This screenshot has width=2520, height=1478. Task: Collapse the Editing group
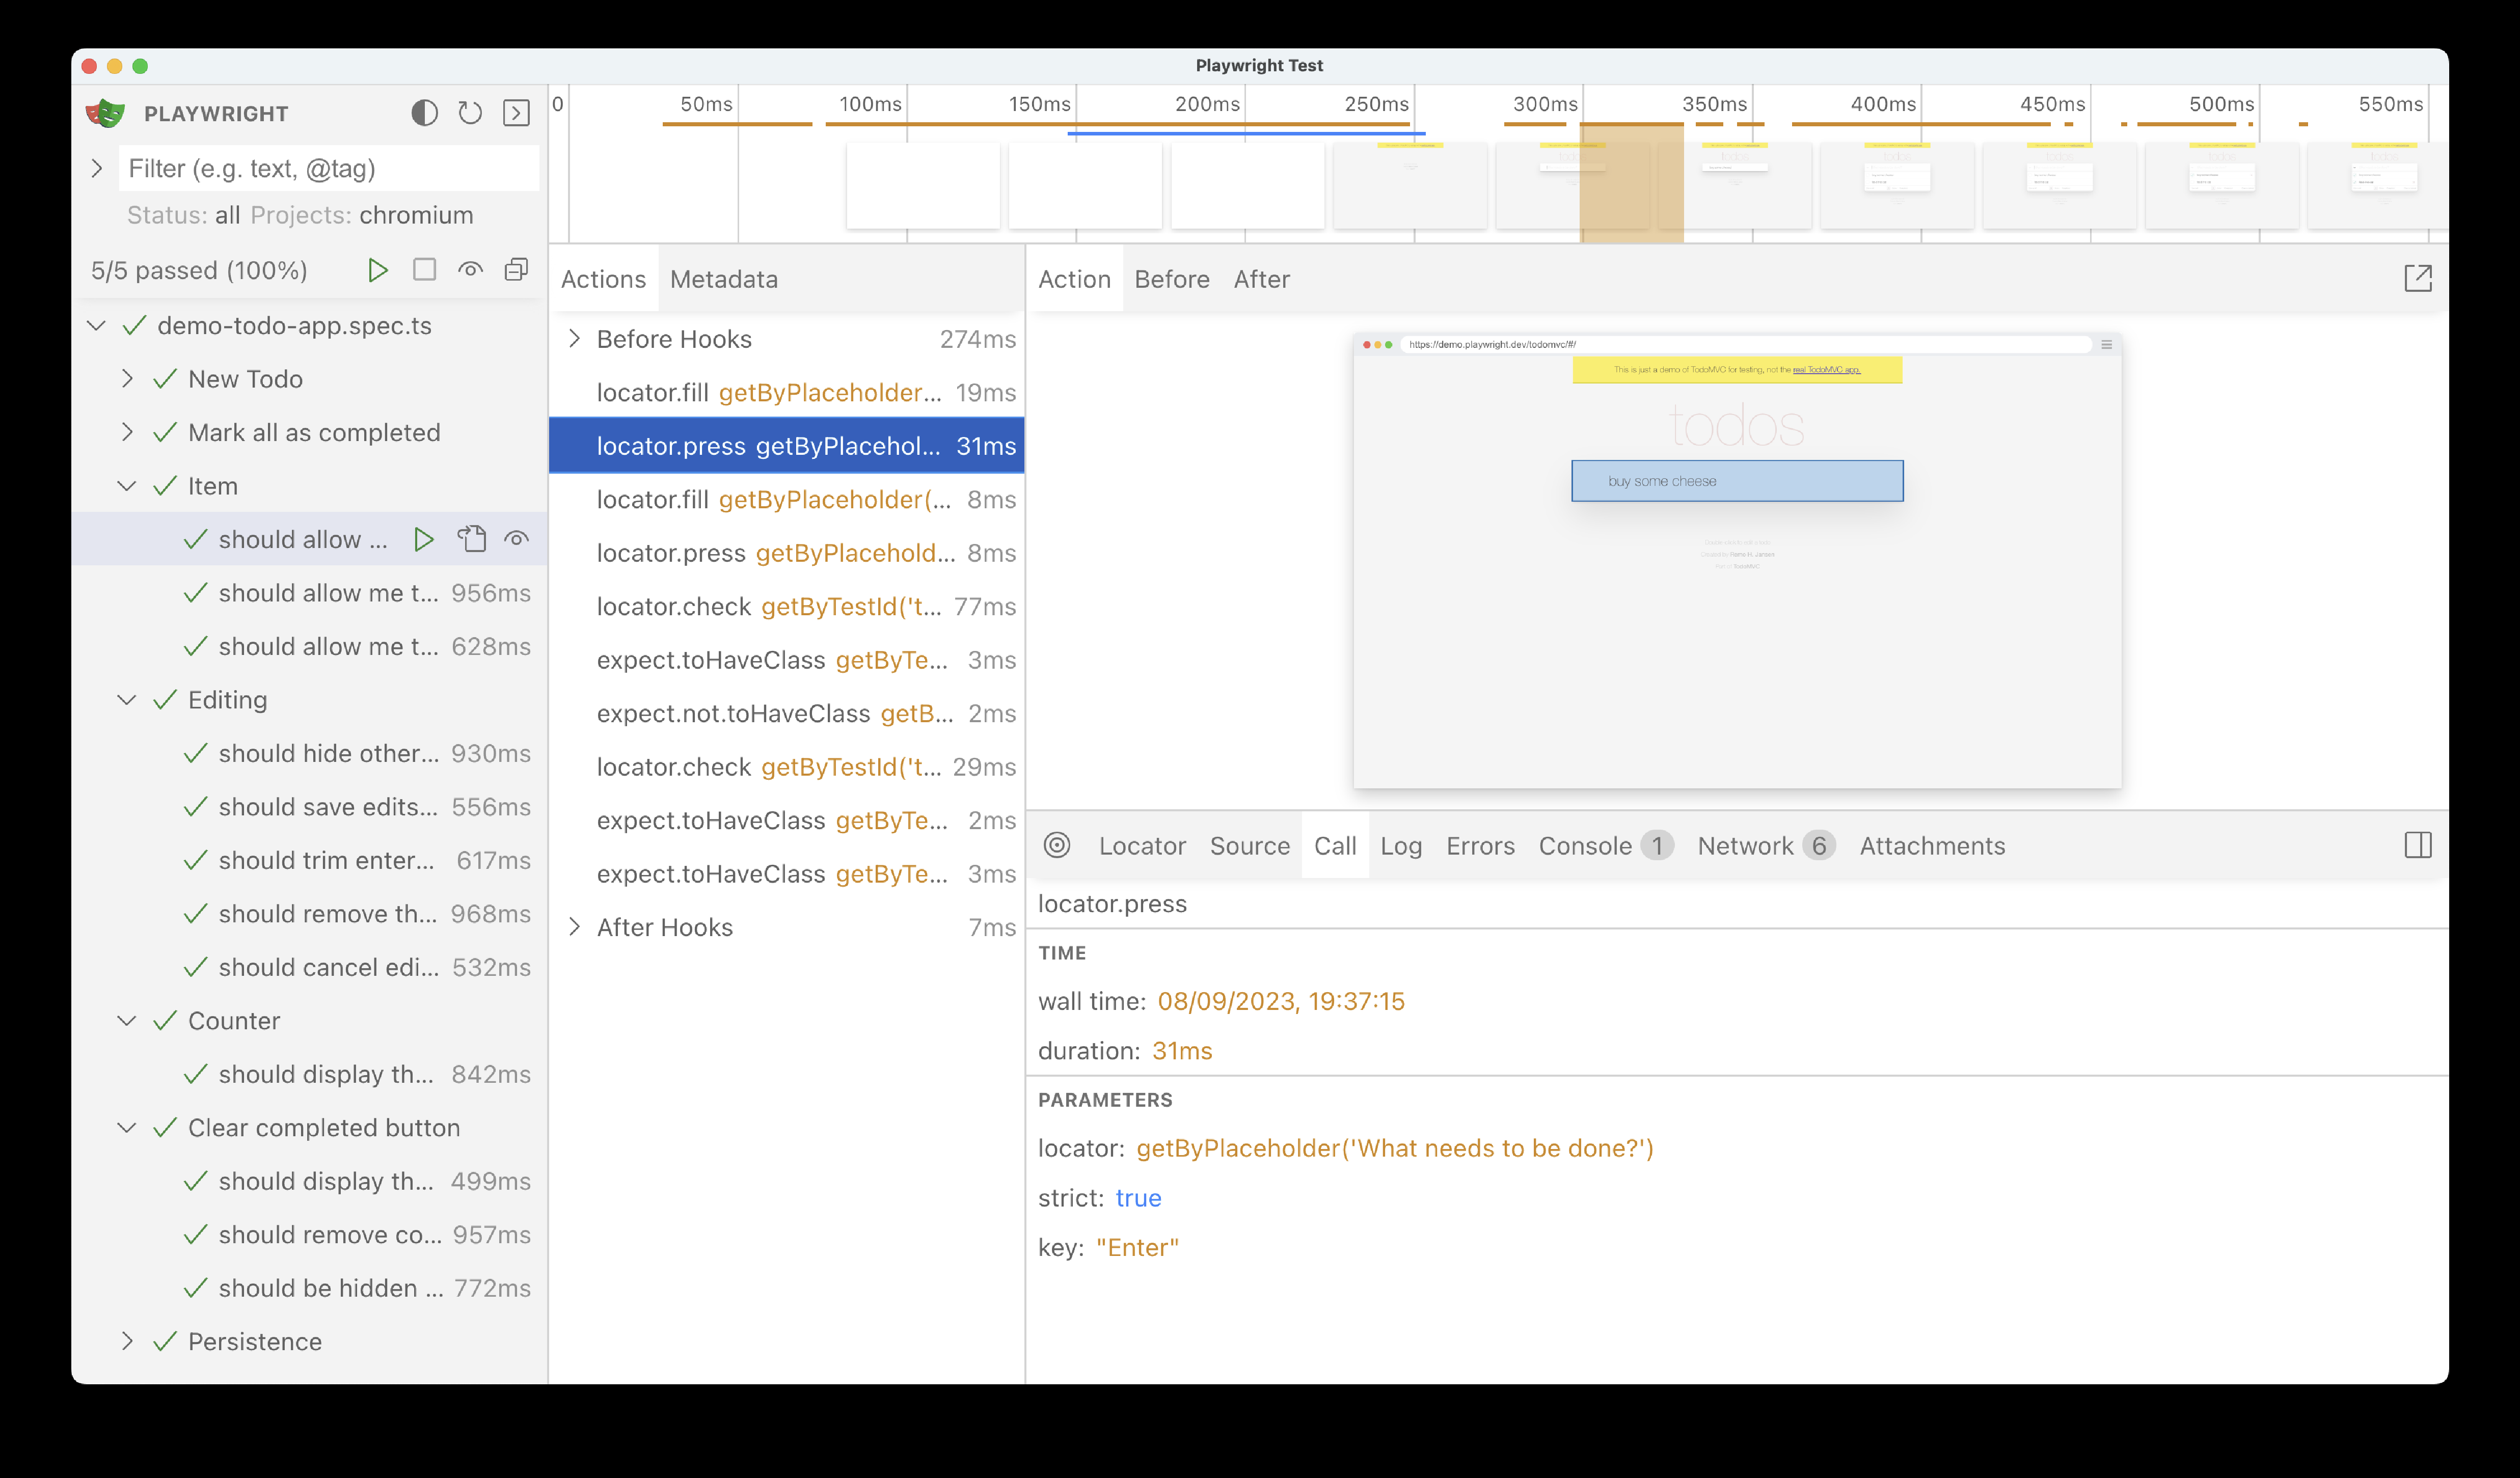[127, 700]
